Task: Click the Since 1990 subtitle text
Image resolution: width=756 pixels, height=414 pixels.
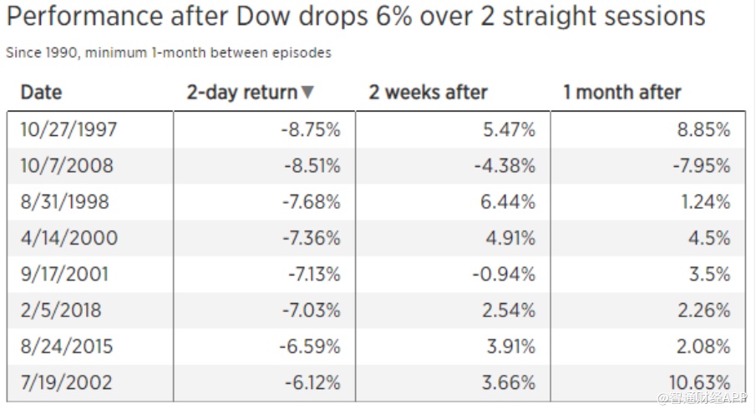Action: click(x=169, y=53)
